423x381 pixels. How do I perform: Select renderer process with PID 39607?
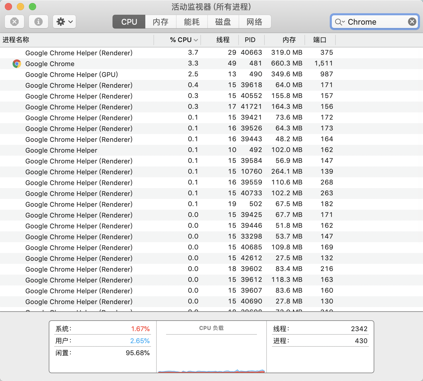(x=211, y=291)
